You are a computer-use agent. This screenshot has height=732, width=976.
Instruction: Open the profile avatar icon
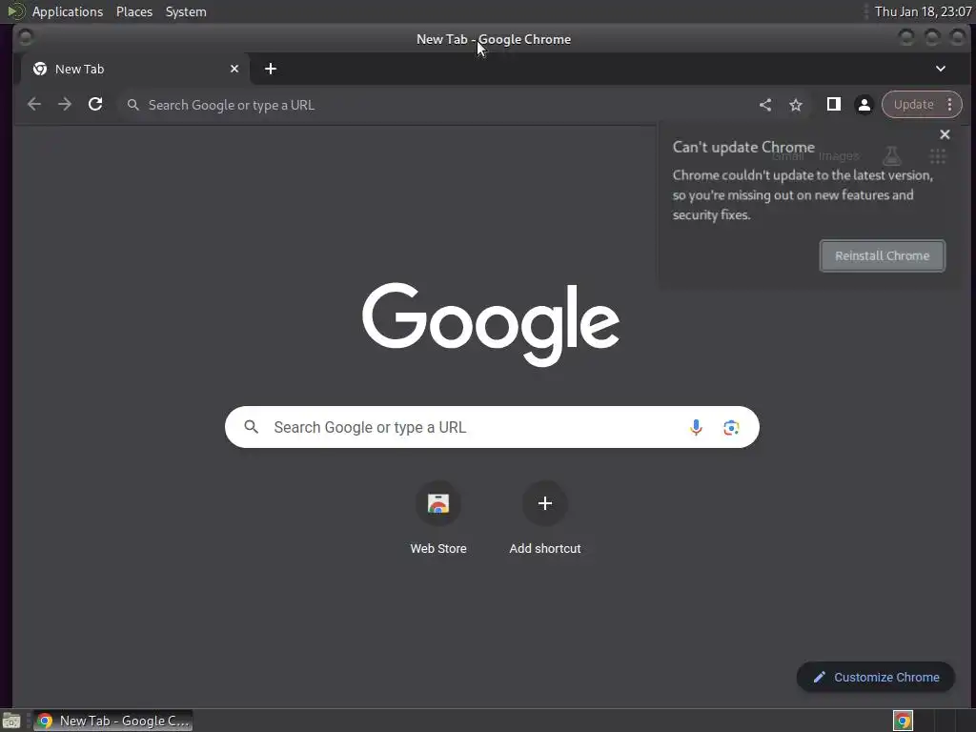864,105
